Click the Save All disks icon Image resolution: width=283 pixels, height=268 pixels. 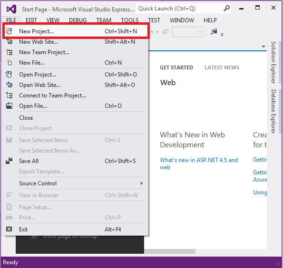(9, 161)
